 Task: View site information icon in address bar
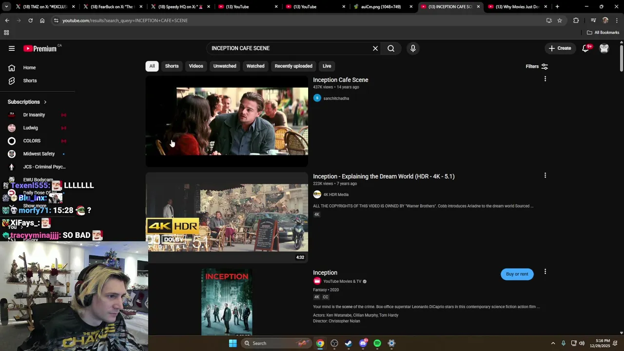56,20
